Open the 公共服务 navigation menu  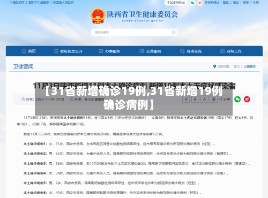[150, 51]
